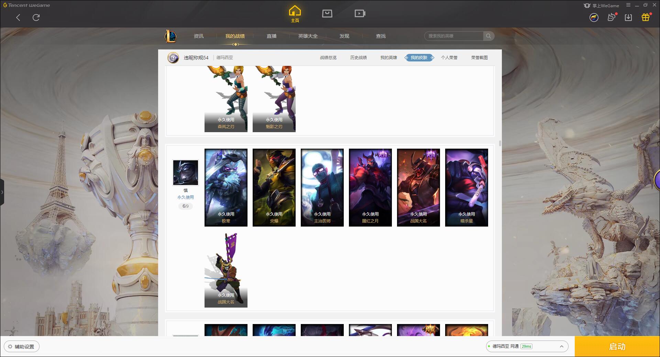Select the 我的英雄 sub-tab
The width and height of the screenshot is (660, 357).
tap(388, 58)
